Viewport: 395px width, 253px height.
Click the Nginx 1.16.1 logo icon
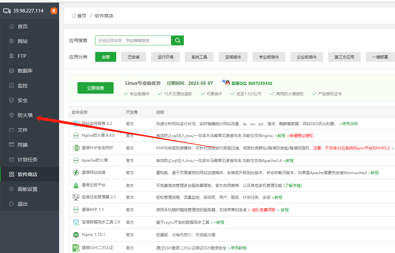(x=76, y=235)
